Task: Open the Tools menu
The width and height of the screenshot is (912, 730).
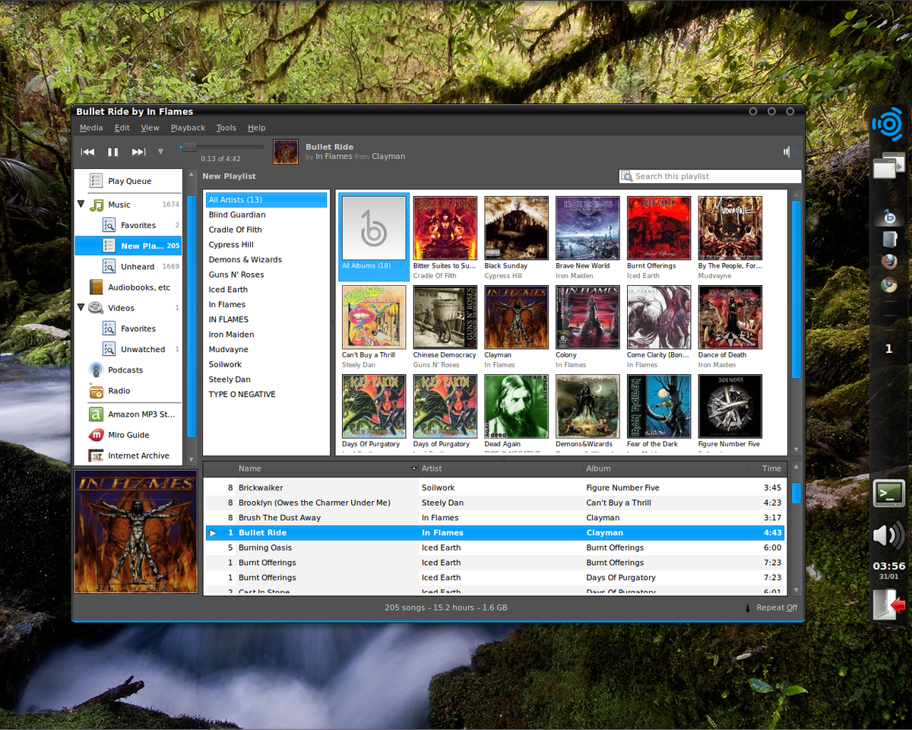Action: 226,128
